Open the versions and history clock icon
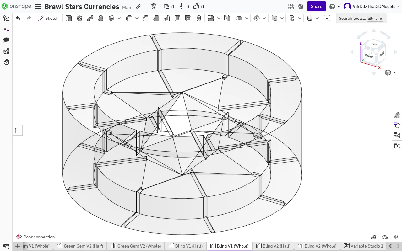Screen dimensions: 402x251 [6, 62]
